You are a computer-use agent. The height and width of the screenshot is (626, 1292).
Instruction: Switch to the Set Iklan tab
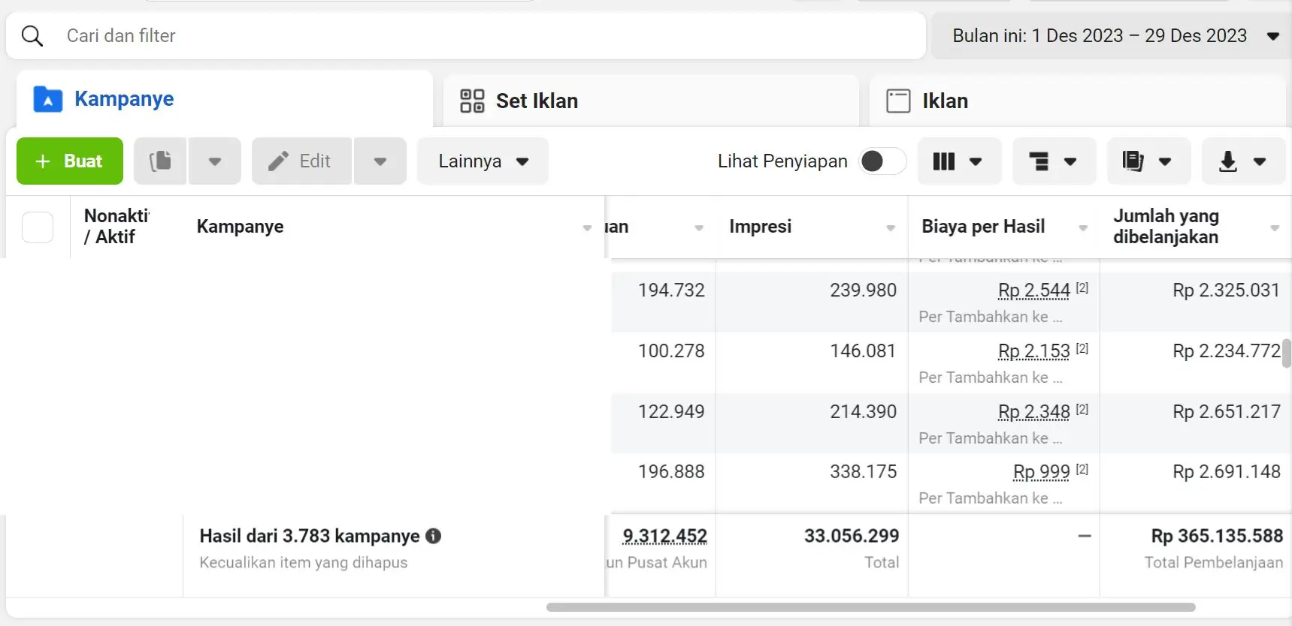pyautogui.click(x=651, y=101)
